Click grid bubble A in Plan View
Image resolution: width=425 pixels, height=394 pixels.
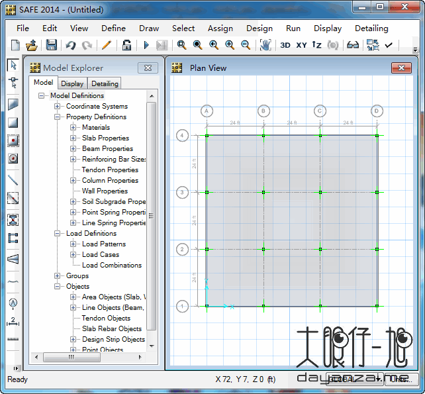pos(207,111)
